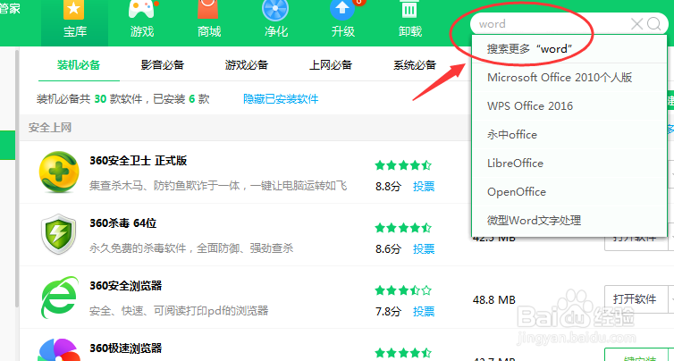The height and width of the screenshot is (361, 674).
Task: Open the 宝库 star icon section
Action: pos(74,21)
